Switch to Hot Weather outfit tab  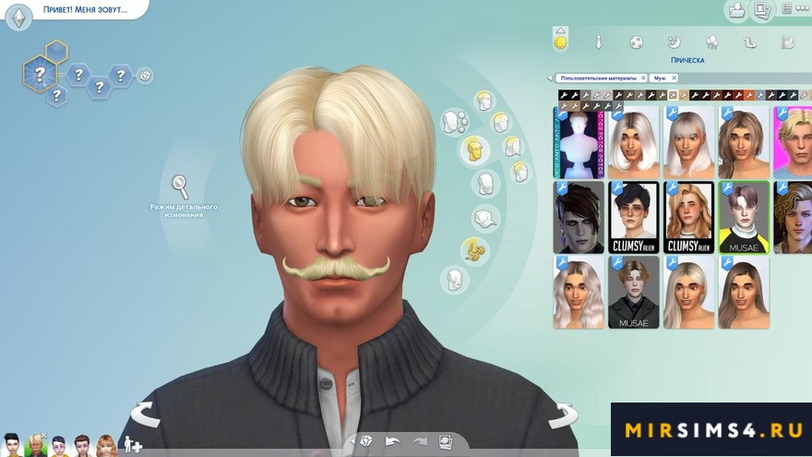click(788, 42)
